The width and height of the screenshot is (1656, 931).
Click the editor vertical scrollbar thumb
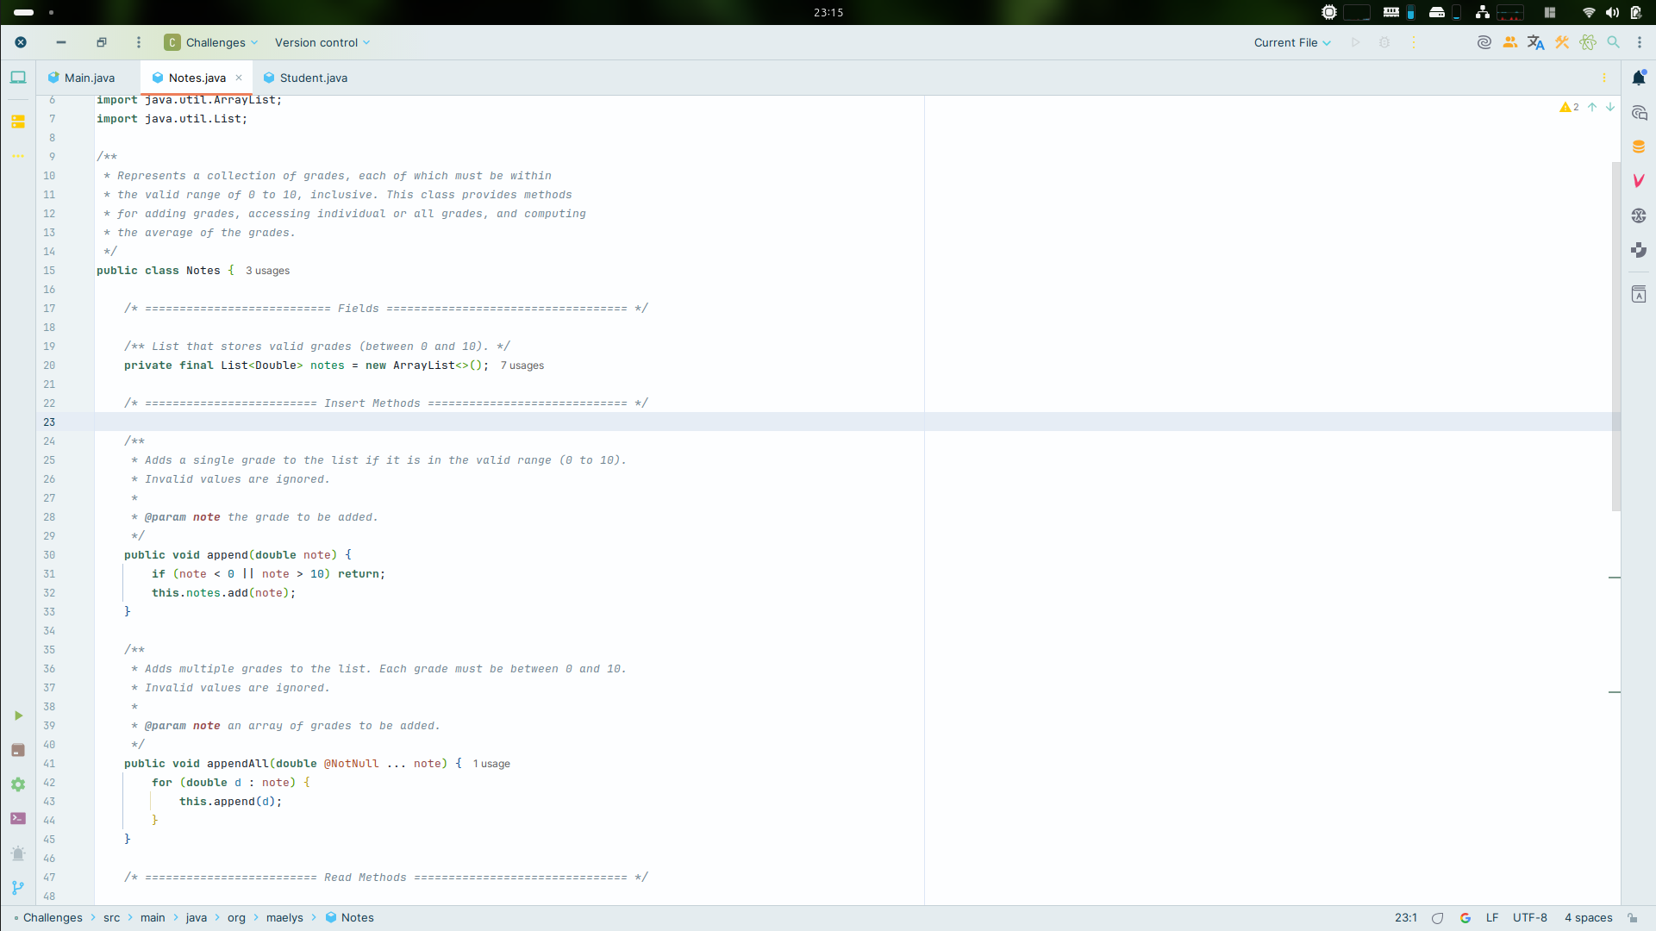click(x=1616, y=336)
